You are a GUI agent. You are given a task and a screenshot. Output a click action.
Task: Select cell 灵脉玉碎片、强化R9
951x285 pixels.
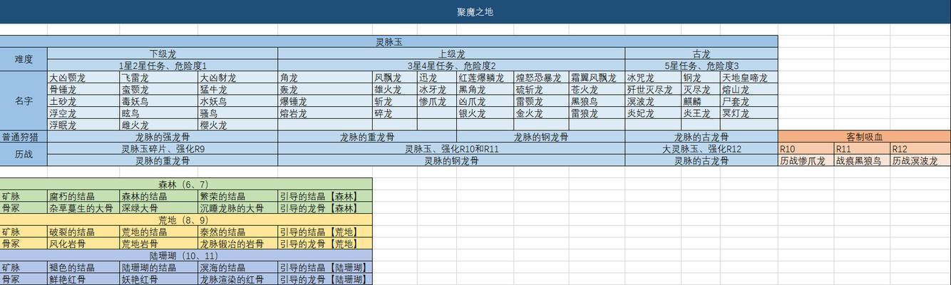(163, 148)
